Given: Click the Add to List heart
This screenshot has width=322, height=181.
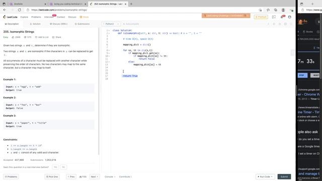Looking at the screenshot, I should pyautogui.click(x=36, y=37).
